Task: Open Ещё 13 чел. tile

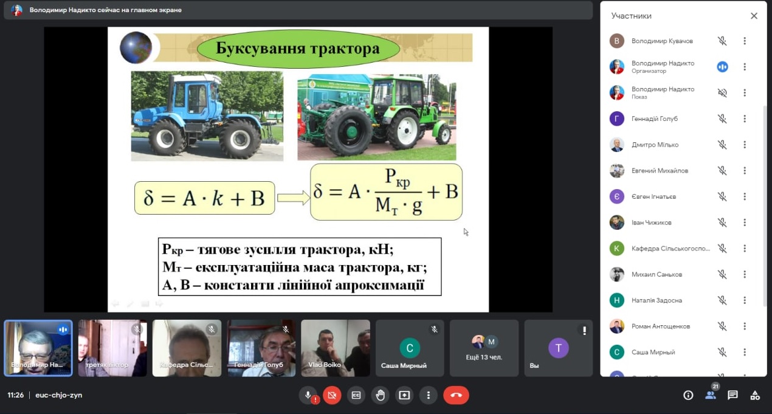Action: click(x=484, y=348)
